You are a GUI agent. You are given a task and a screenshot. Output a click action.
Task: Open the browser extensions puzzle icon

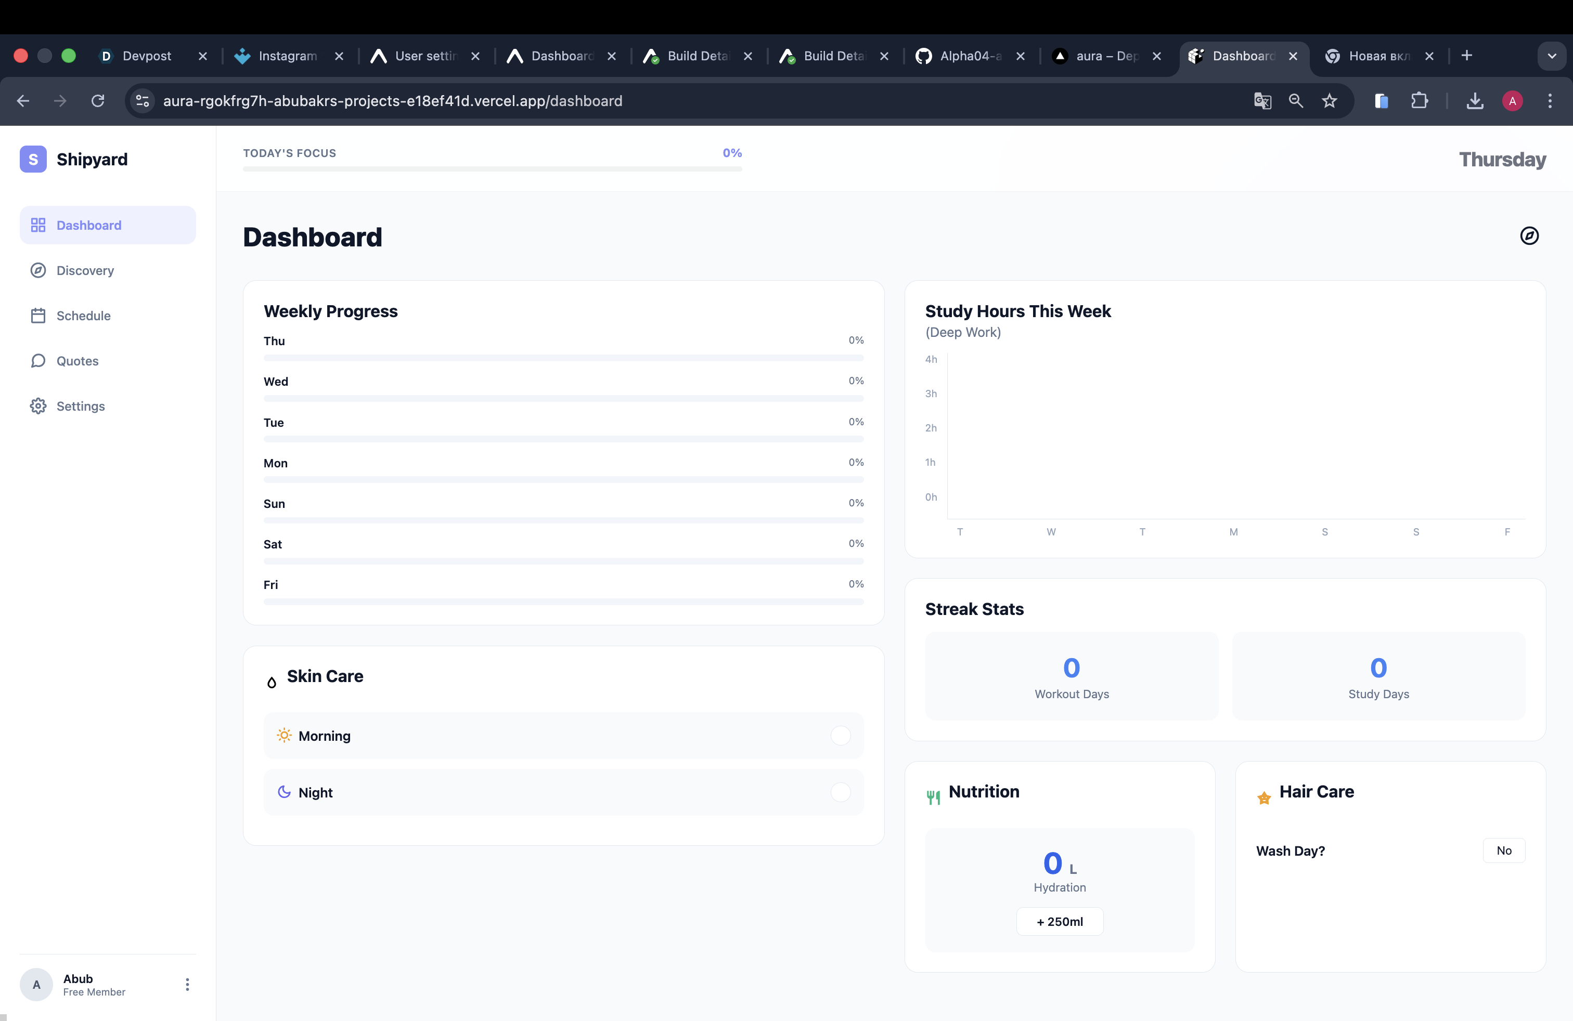pyautogui.click(x=1419, y=101)
